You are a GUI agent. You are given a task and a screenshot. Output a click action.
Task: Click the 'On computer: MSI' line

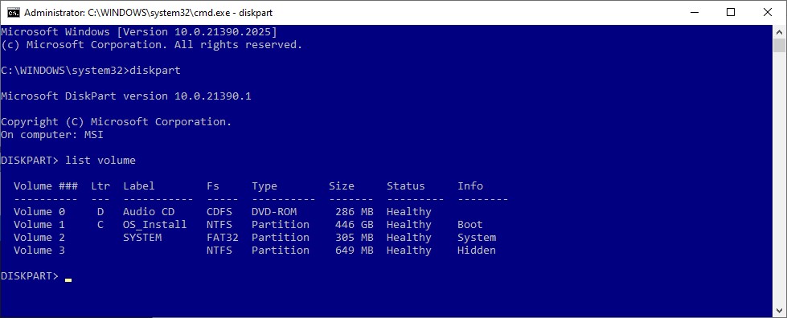pos(52,135)
